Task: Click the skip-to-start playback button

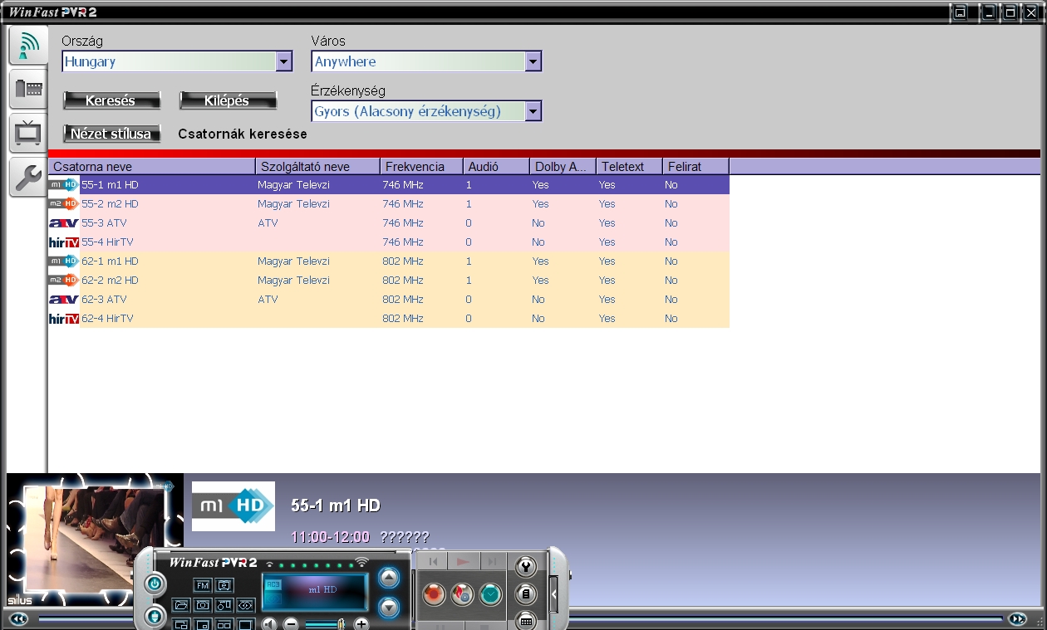Action: (433, 562)
